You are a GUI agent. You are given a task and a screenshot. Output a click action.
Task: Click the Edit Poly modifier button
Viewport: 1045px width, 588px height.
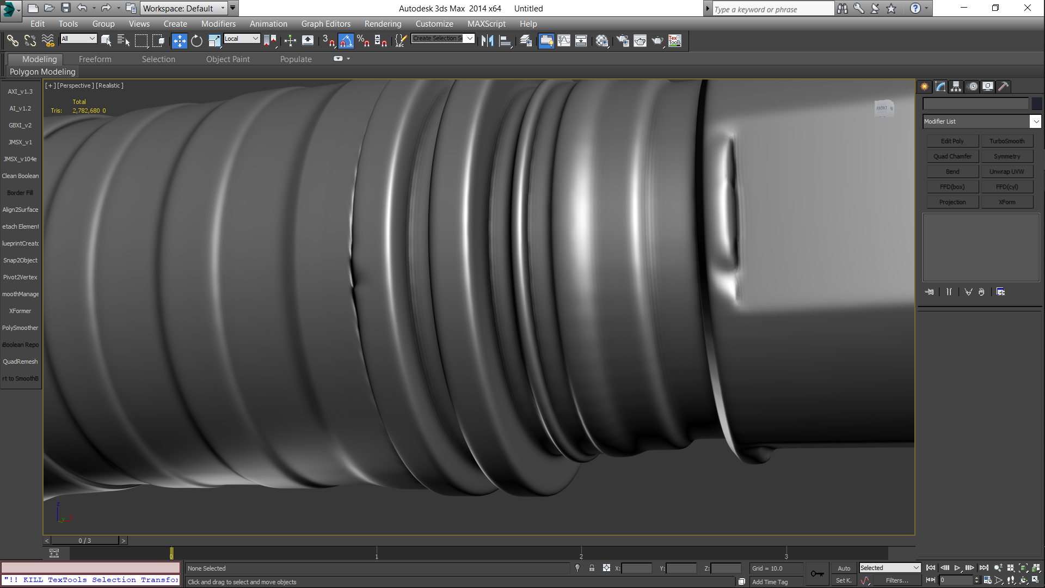[x=952, y=141]
